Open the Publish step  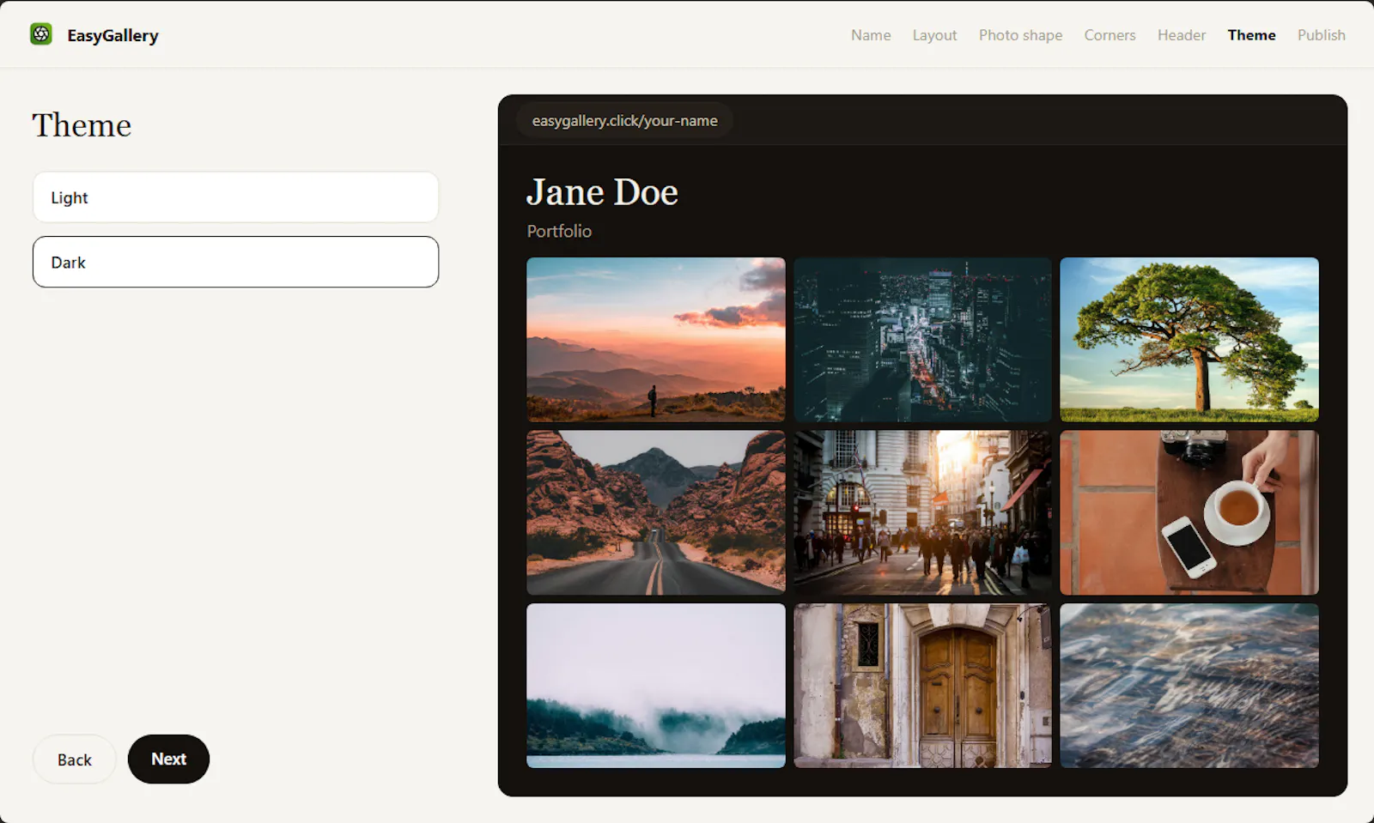pyautogui.click(x=1321, y=35)
